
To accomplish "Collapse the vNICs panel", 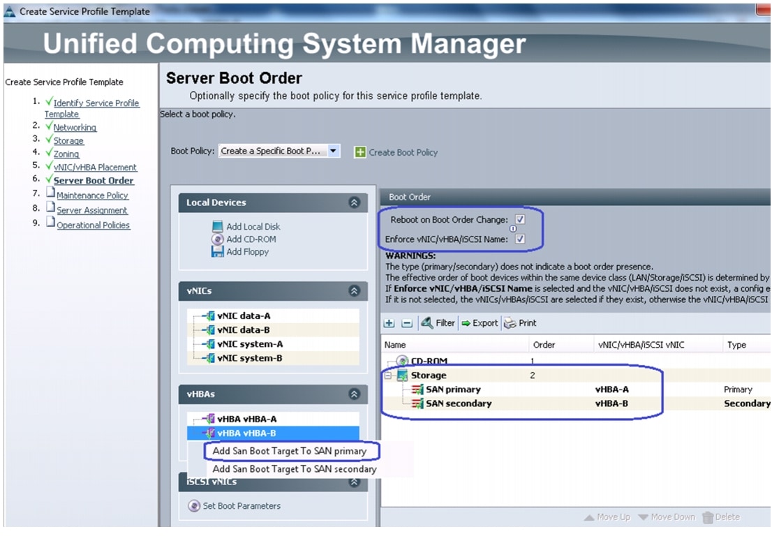I will coord(354,291).
